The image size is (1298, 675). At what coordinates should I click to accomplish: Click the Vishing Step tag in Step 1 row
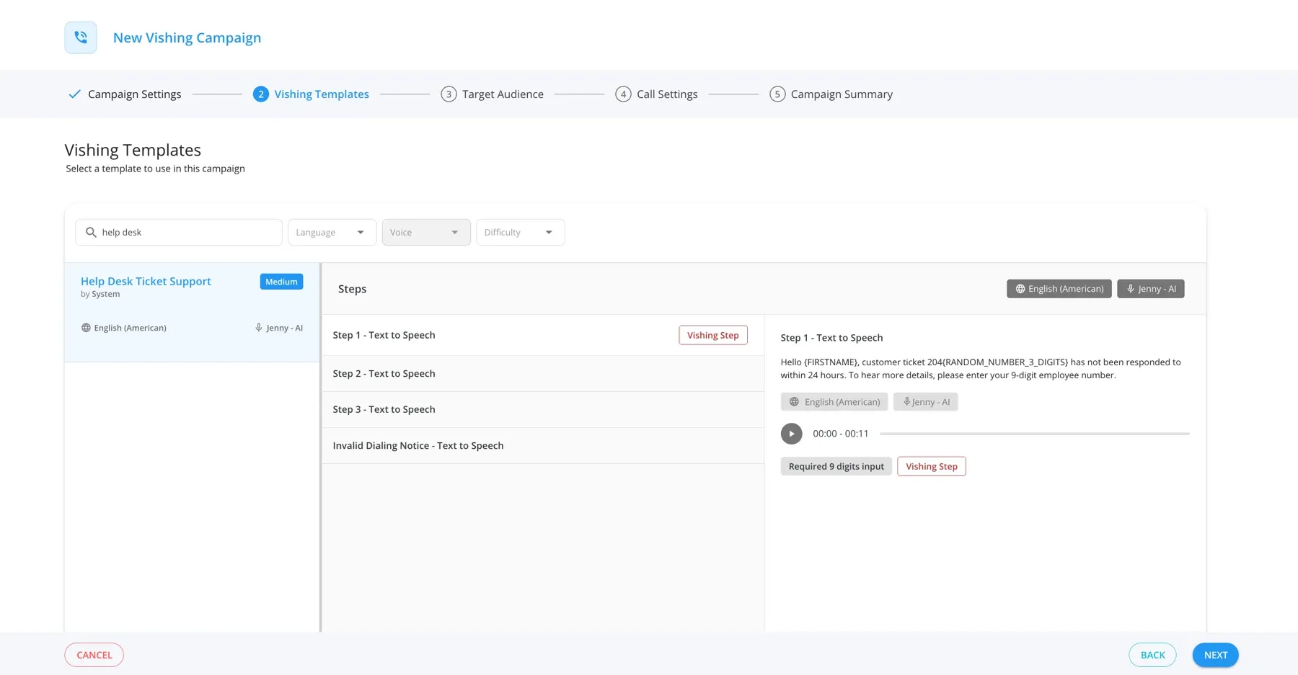(713, 335)
